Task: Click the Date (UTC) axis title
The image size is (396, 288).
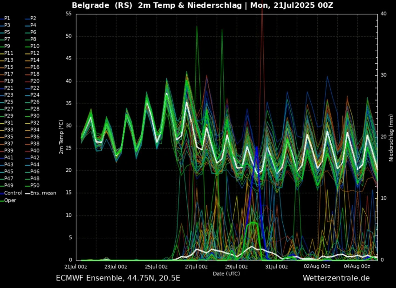Action: 226,274
